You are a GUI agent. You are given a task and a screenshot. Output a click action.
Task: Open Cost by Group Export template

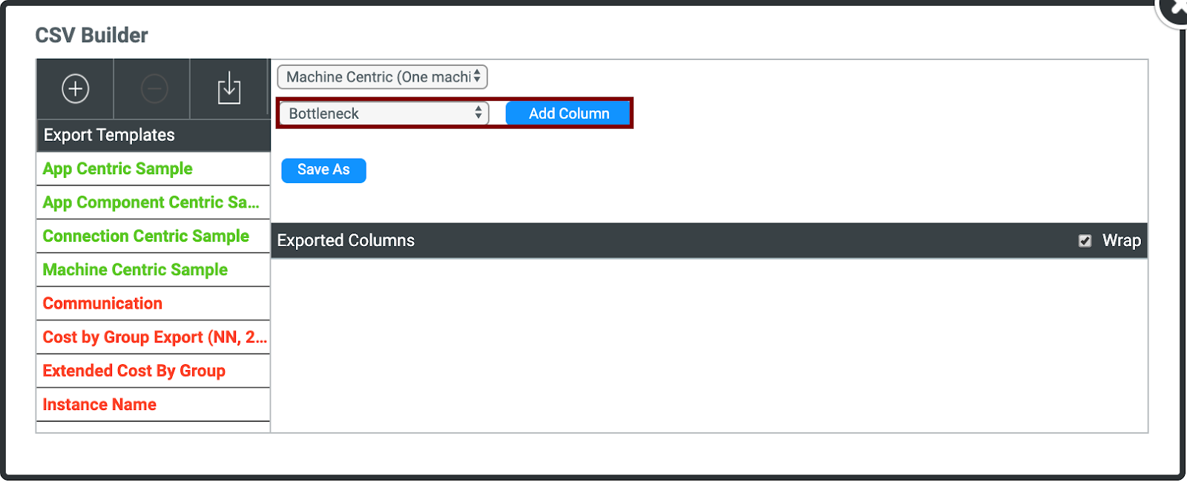[154, 337]
